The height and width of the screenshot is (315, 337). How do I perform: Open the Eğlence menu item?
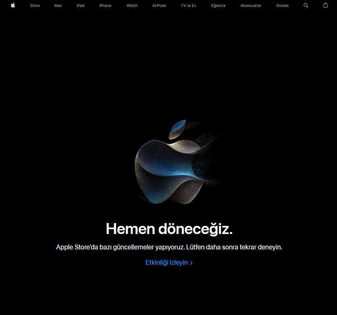[218, 6]
